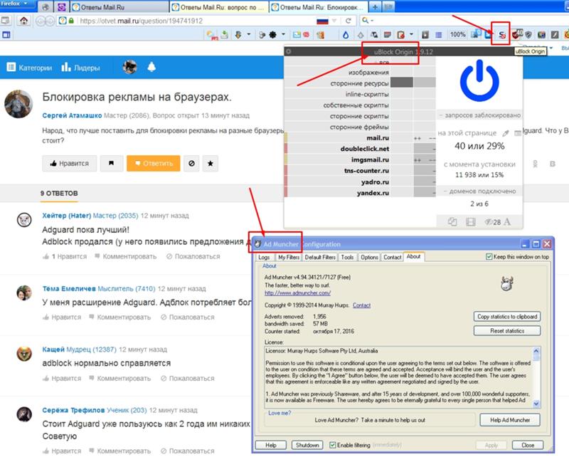This screenshot has width=569, height=462.
Task: Click the notification bell icon
Action: 151,67
